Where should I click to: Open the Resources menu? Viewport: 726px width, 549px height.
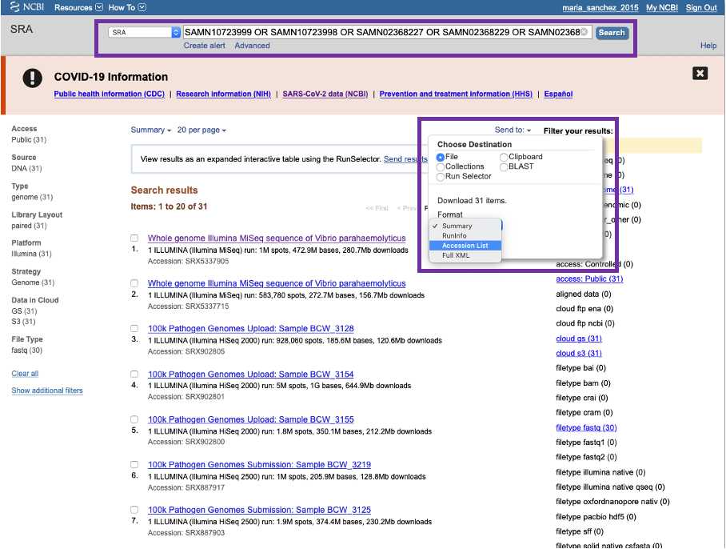point(78,7)
